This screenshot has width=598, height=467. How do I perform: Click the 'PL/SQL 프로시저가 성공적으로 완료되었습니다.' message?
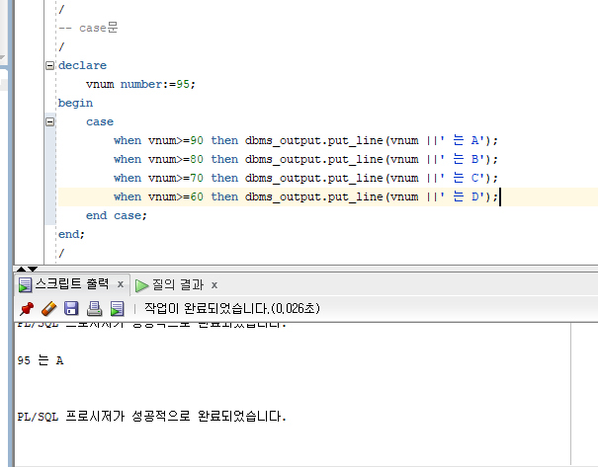[x=152, y=417]
